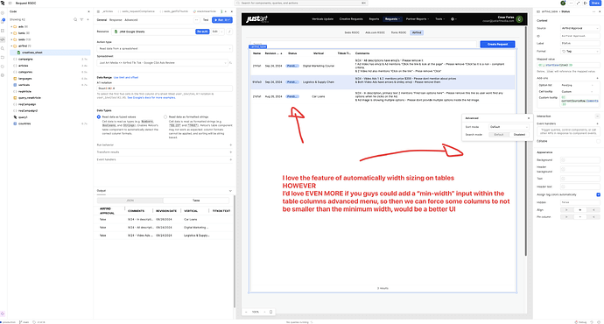
Task: Click search icon in Code panel
Action: click(75, 19)
